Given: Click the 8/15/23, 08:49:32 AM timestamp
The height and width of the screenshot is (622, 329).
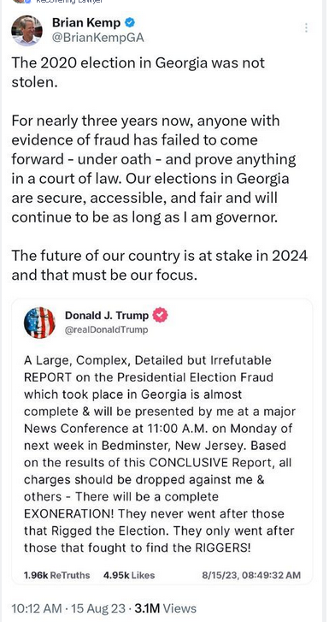Looking at the screenshot, I should pos(251,575).
